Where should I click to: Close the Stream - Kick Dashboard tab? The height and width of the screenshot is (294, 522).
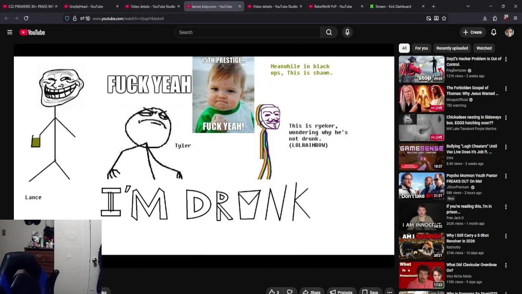(x=423, y=7)
